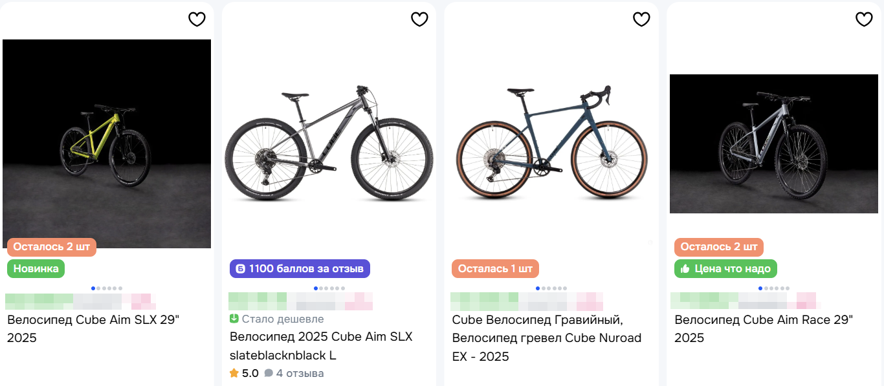Image resolution: width=884 pixels, height=386 pixels.
Task: Click the reviews speech bubble icon
Action: click(269, 373)
